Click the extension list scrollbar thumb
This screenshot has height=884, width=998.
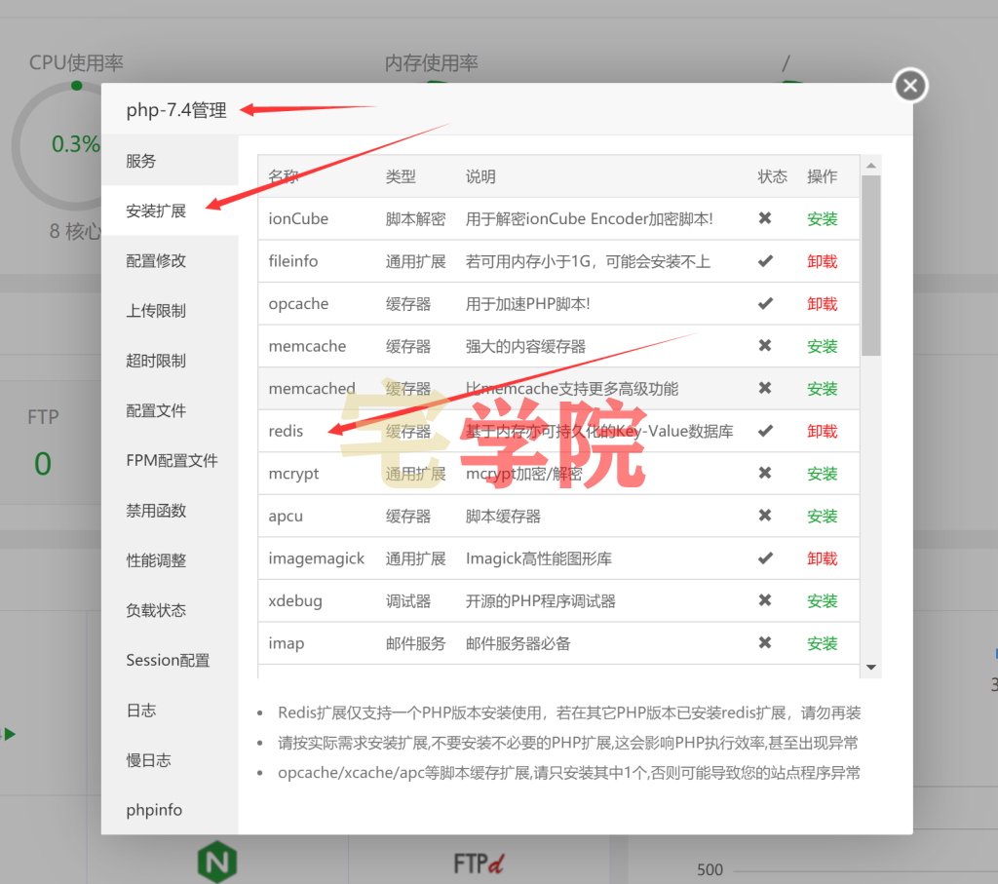click(x=870, y=265)
